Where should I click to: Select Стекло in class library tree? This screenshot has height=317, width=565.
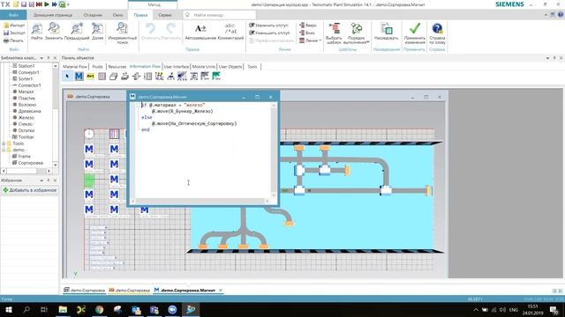[25, 124]
